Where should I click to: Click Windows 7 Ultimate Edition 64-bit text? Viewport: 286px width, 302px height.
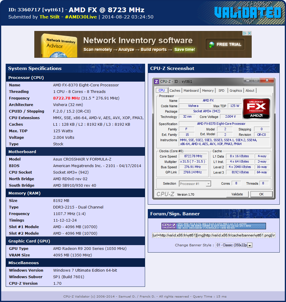click(85, 270)
